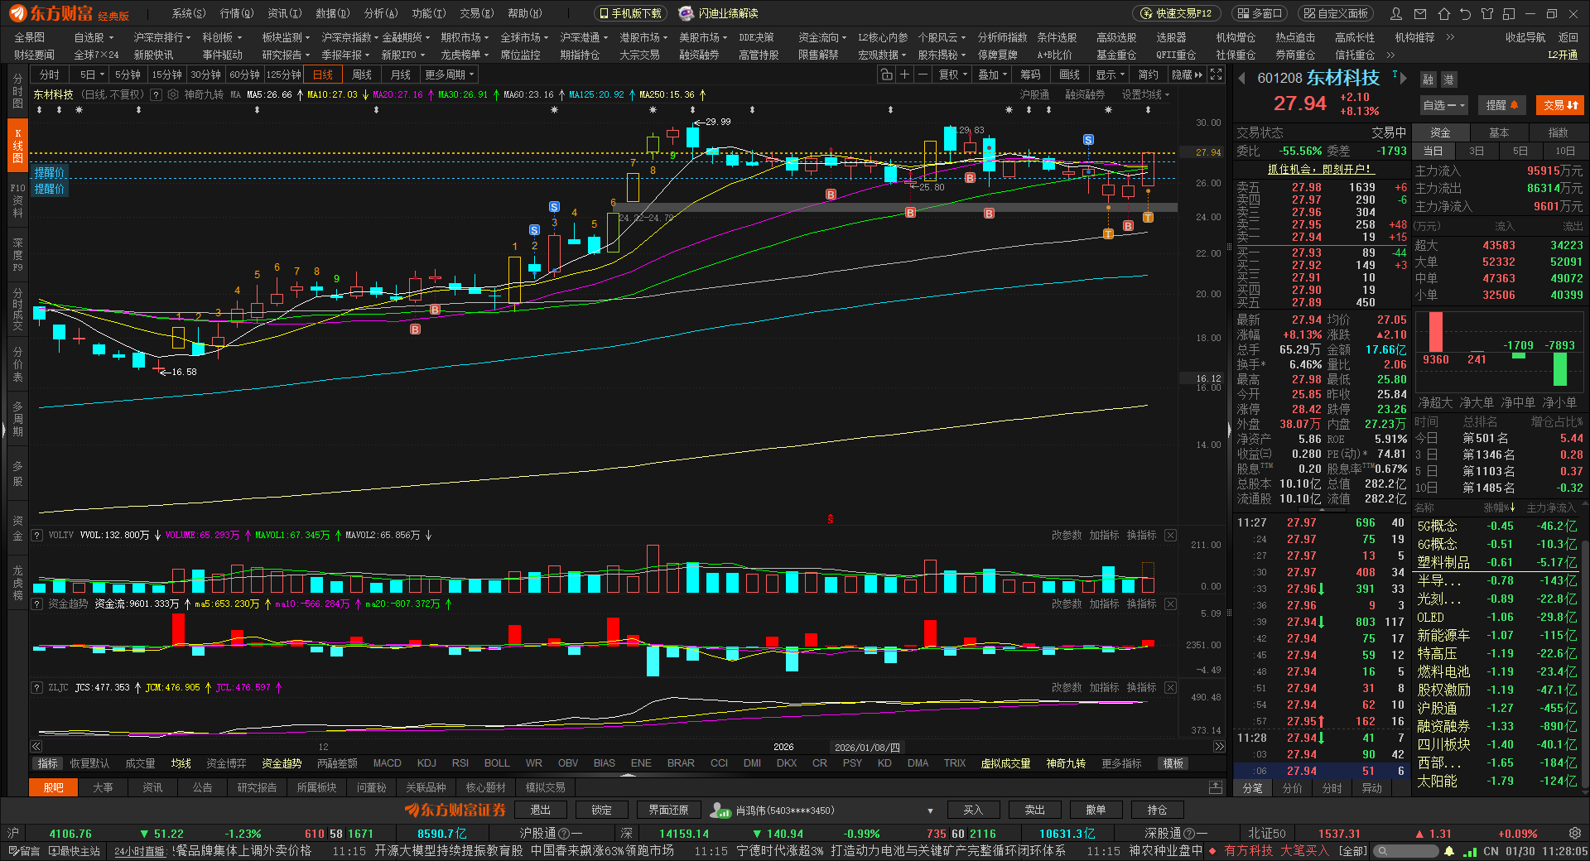Expand chart to fullscreen icon
The height and width of the screenshot is (861, 1590).
pos(1216,75)
